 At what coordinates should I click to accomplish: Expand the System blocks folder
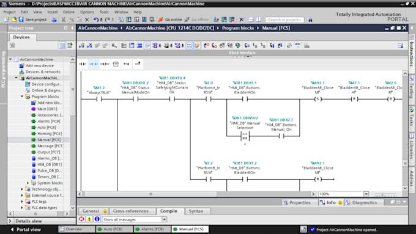pyautogui.click(x=28, y=183)
